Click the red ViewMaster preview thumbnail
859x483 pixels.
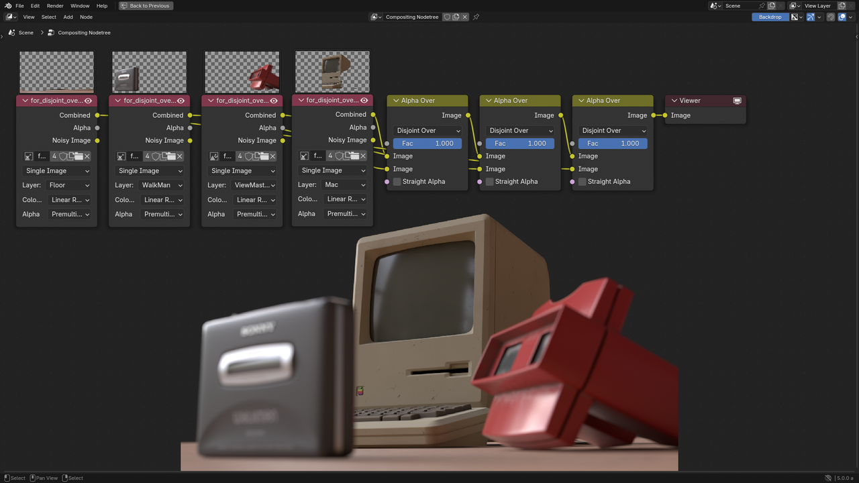[x=242, y=72]
